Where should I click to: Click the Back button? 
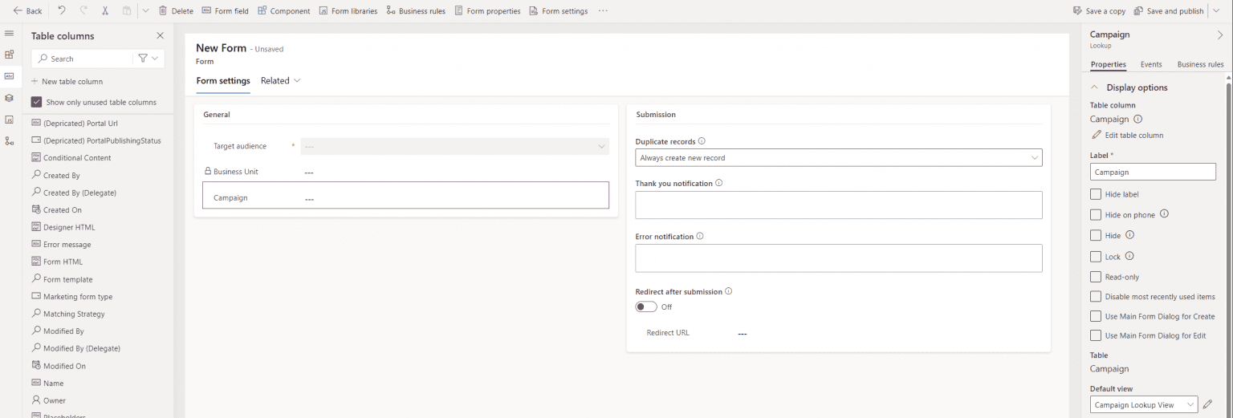pyautogui.click(x=27, y=10)
